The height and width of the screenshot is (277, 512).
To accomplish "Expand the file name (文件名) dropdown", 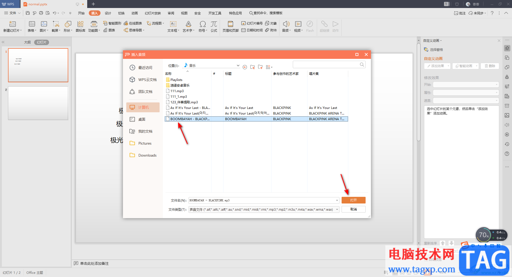I will click(337, 200).
